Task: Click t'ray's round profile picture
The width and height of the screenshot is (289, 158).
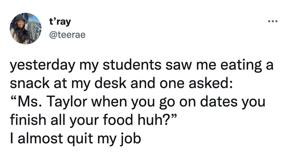Action: click(x=26, y=29)
